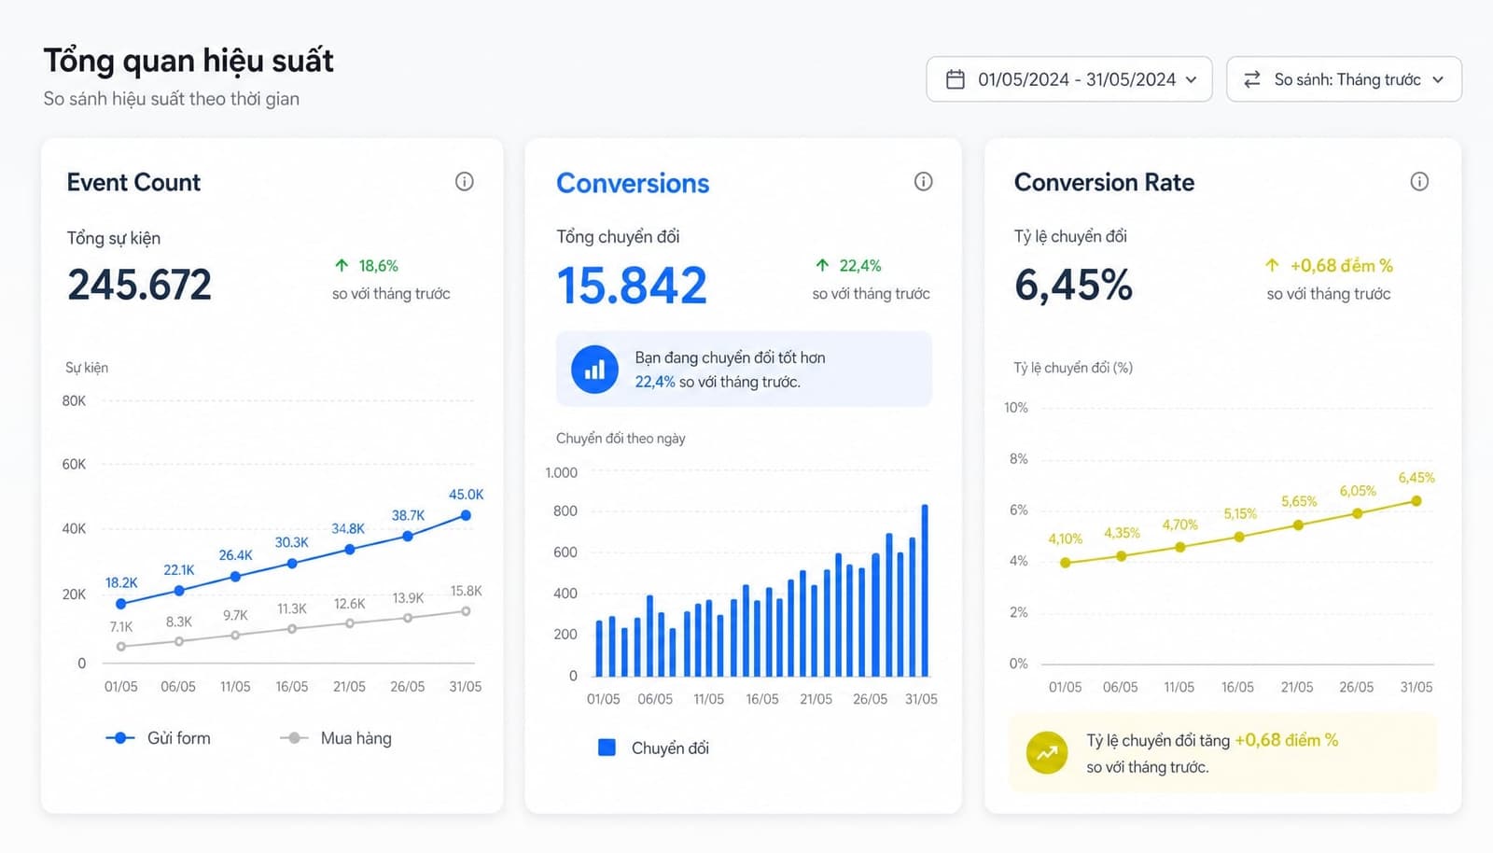Click the 7.1K Mua hàng data point
1493x853 pixels.
[x=120, y=646]
